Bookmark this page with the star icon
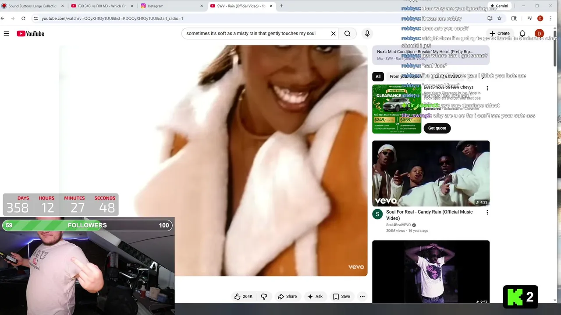Screen dimensions: 561x315 499,18
